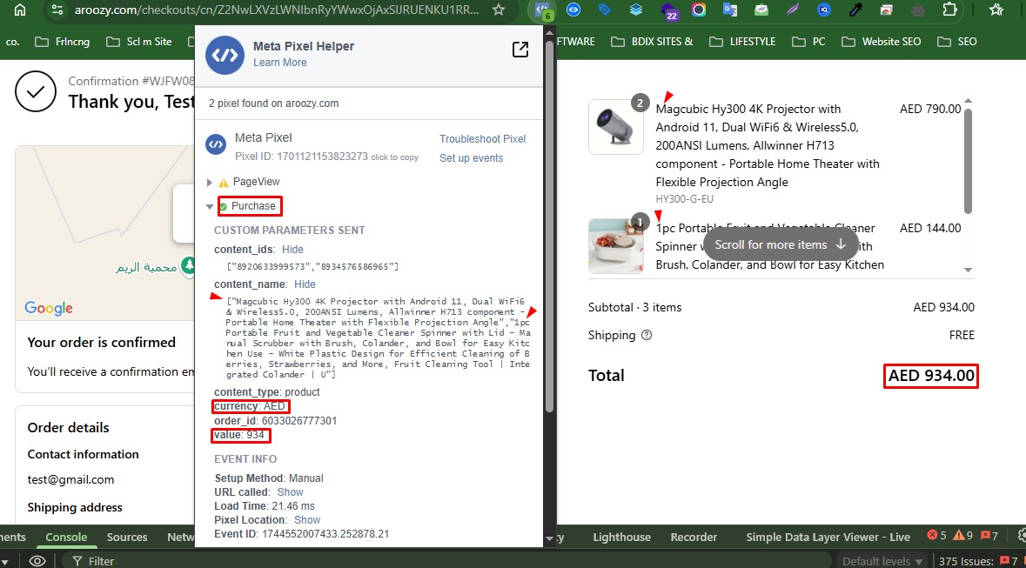Expand the PageView event details
Image resolution: width=1026 pixels, height=568 pixels.
point(209,183)
